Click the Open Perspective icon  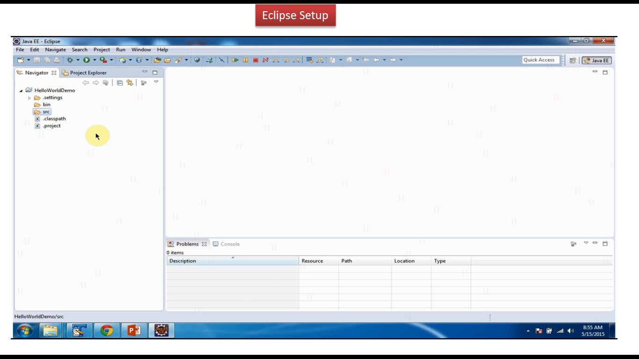[573, 60]
